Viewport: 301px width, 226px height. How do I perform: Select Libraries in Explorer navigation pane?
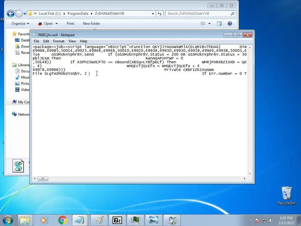coord(21,65)
